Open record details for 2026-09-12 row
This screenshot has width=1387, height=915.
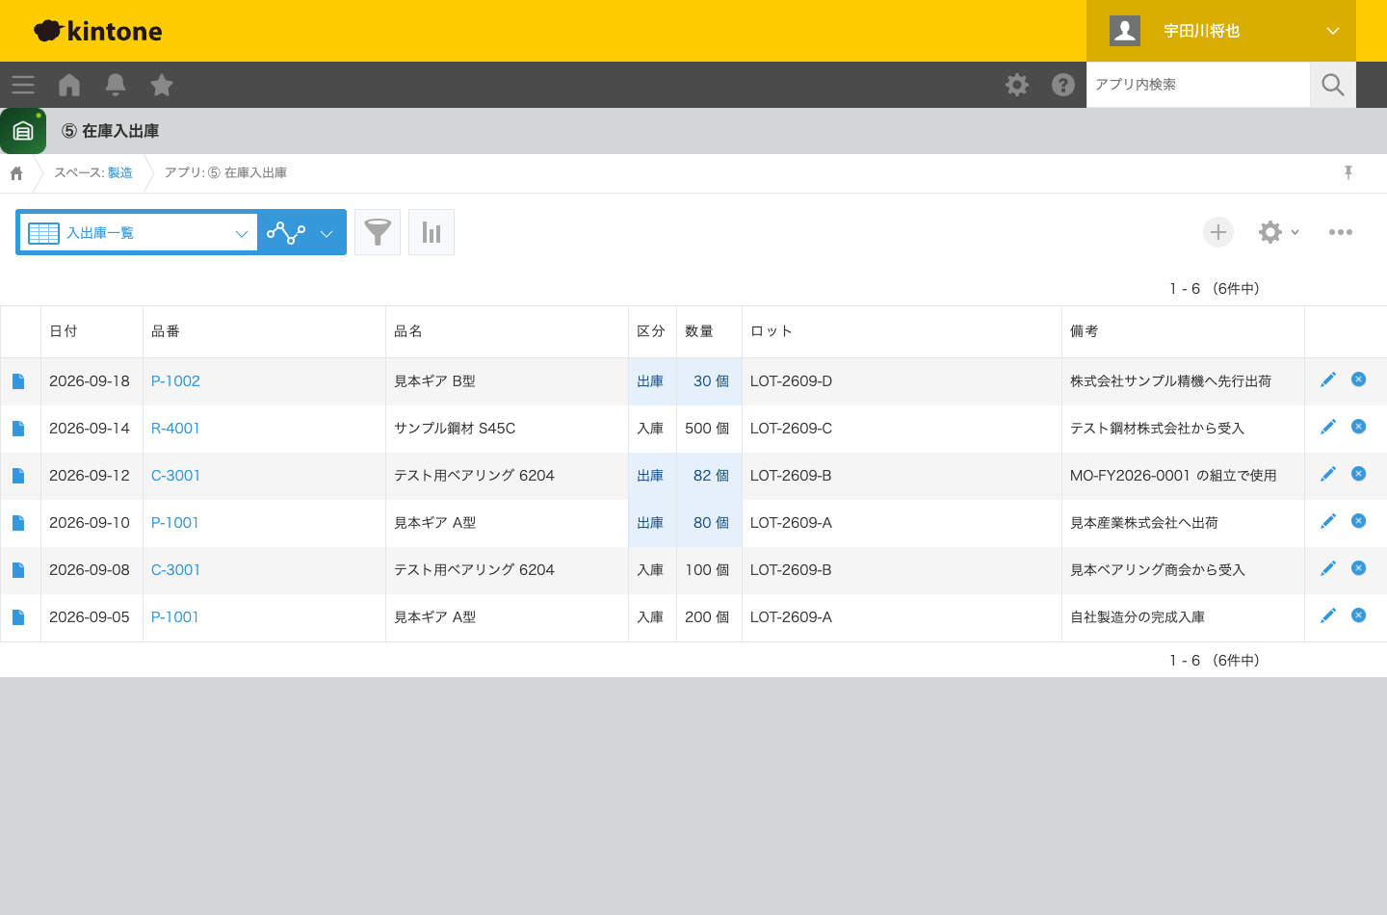click(x=18, y=476)
